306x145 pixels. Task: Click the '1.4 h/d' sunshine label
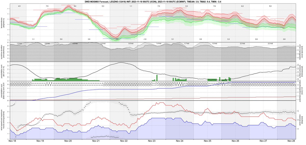(x=159, y=44)
